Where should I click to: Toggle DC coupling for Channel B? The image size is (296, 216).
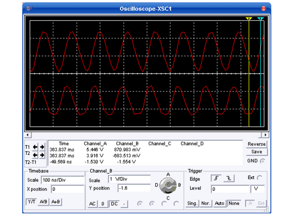[114, 204]
